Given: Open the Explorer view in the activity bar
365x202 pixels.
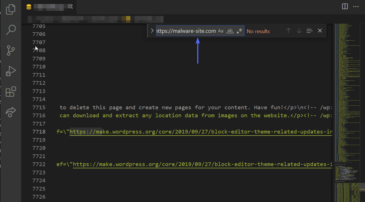Looking at the screenshot, I should coord(11,9).
